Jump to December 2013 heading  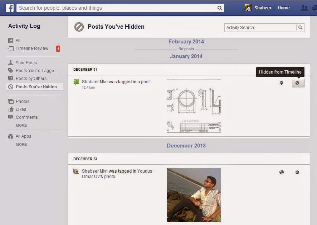pos(186,146)
